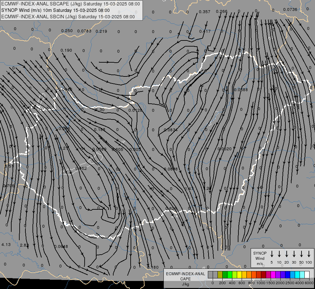Click the 0.180 value near the bottom
The width and height of the screenshot is (315, 289).
click(153, 267)
